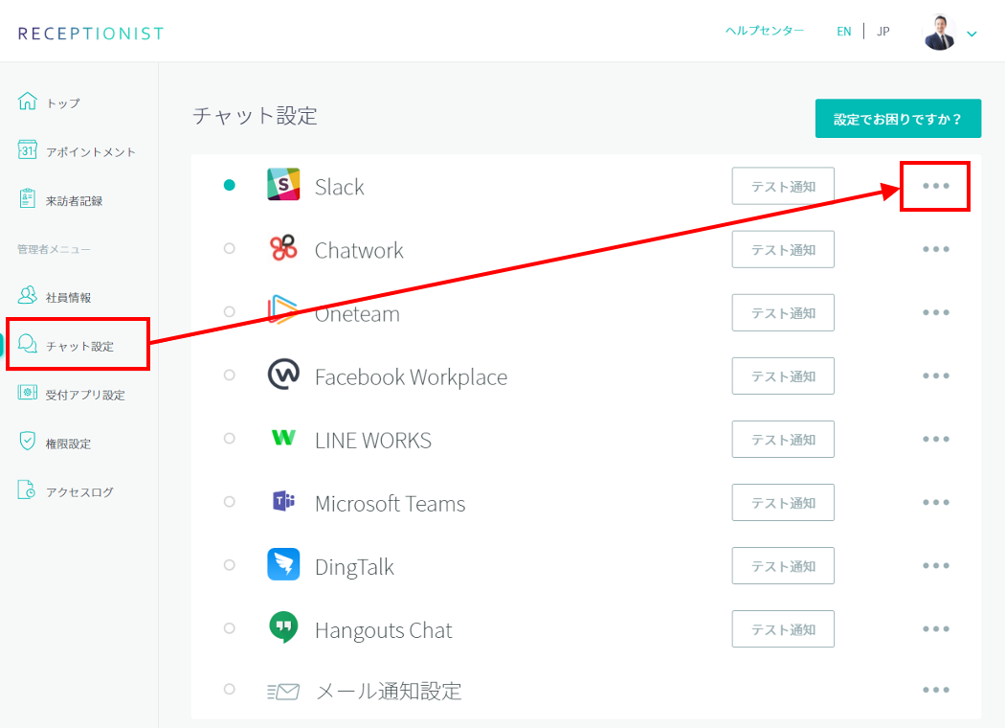Screen dimensions: 1005x728
Task: Select the メール通知設定 radio button
Action: [x=229, y=689]
